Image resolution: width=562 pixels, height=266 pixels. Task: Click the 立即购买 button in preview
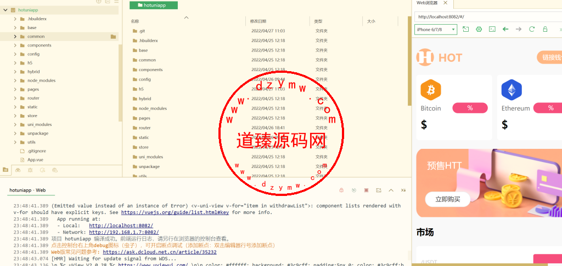[448, 199]
